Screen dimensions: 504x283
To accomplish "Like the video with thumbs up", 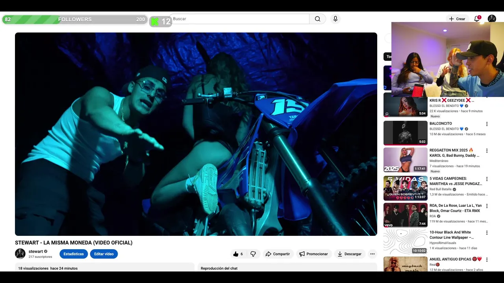I will (238, 254).
